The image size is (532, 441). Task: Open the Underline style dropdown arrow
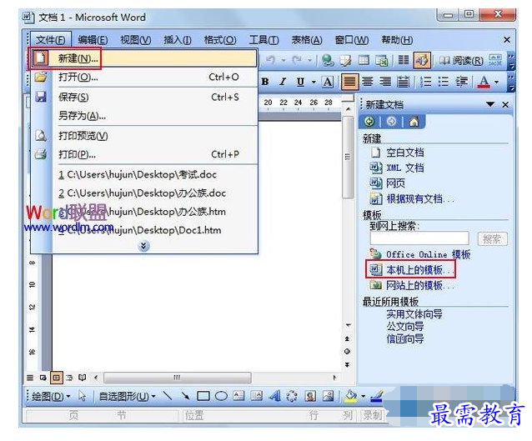[314, 82]
